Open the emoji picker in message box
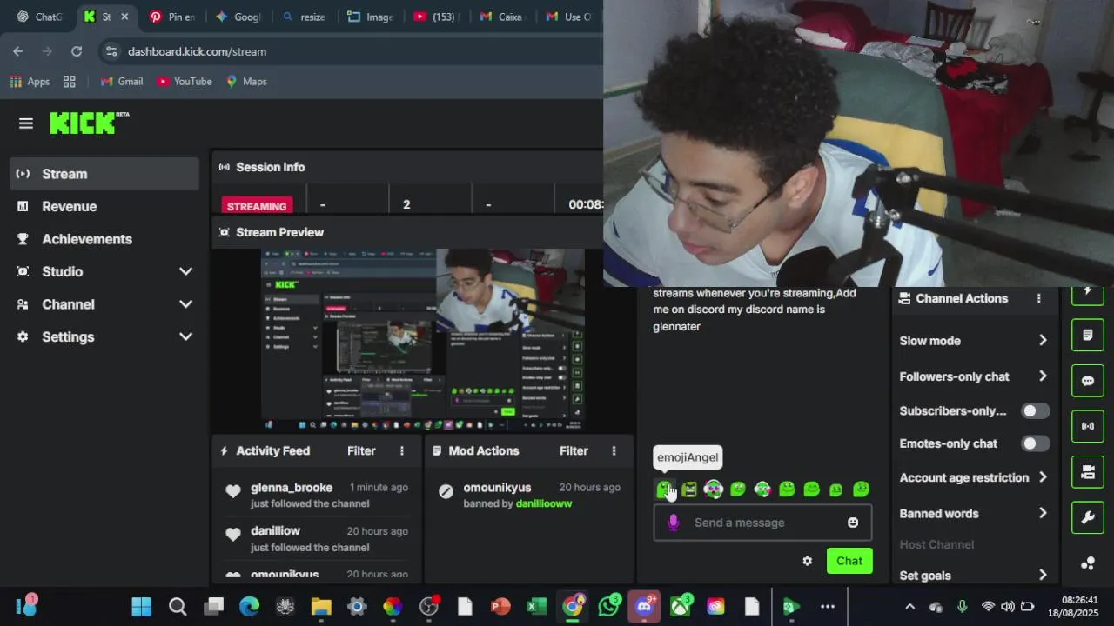 pyautogui.click(x=853, y=523)
